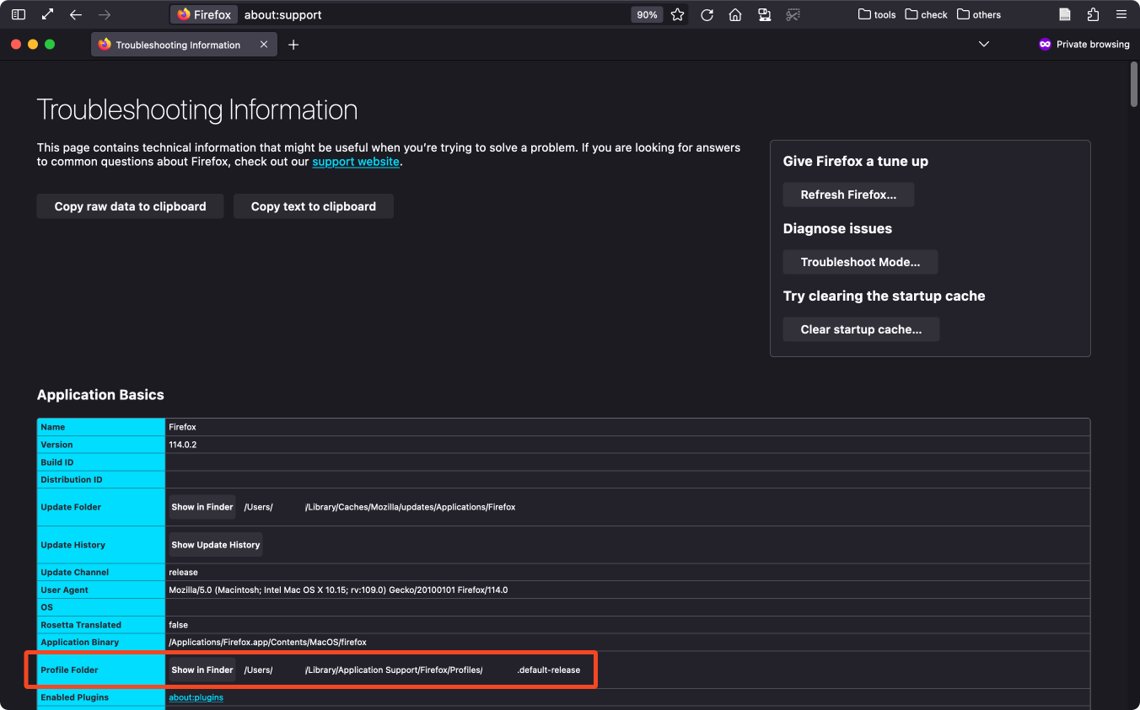Toggle the sidebar panel icon
The image size is (1140, 710).
pyautogui.click(x=19, y=14)
